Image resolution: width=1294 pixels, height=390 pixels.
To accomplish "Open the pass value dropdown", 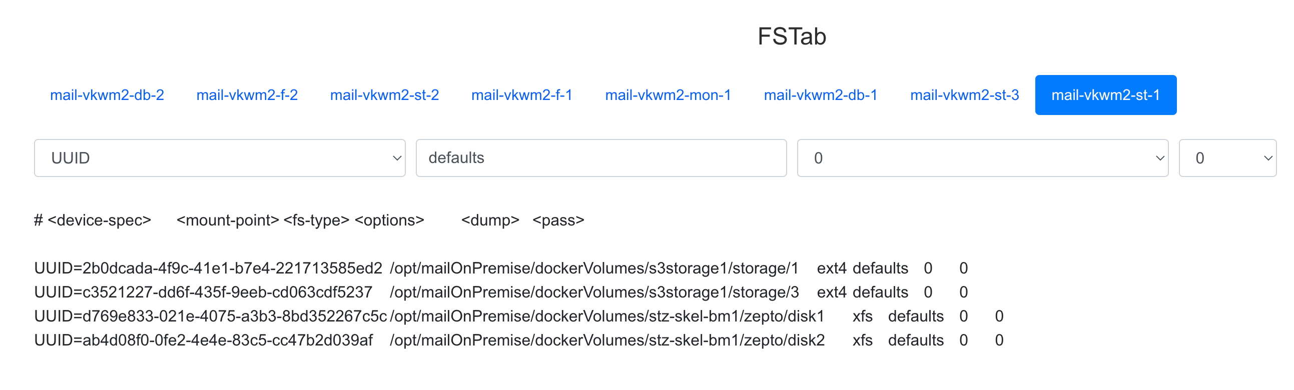I will 1226,158.
